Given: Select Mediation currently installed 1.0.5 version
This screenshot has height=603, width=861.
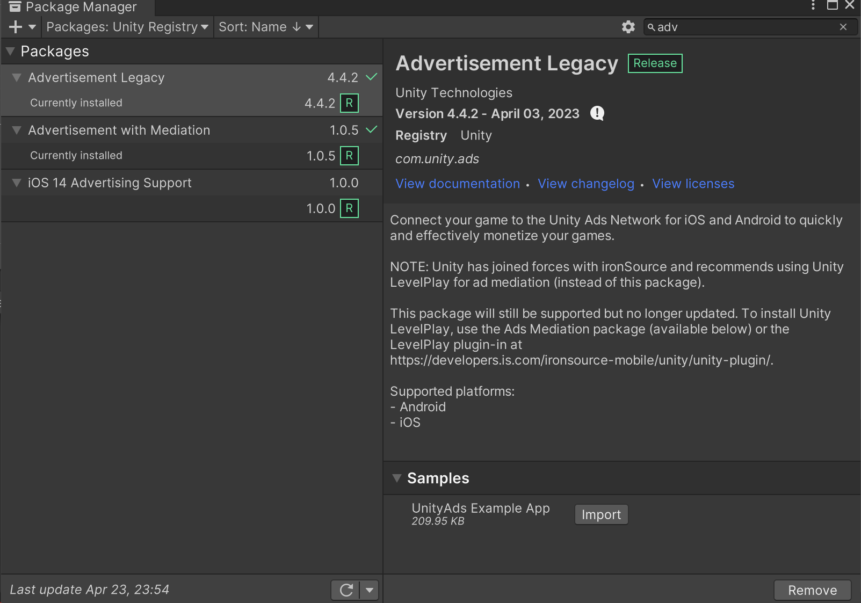Looking at the screenshot, I should coord(192,156).
